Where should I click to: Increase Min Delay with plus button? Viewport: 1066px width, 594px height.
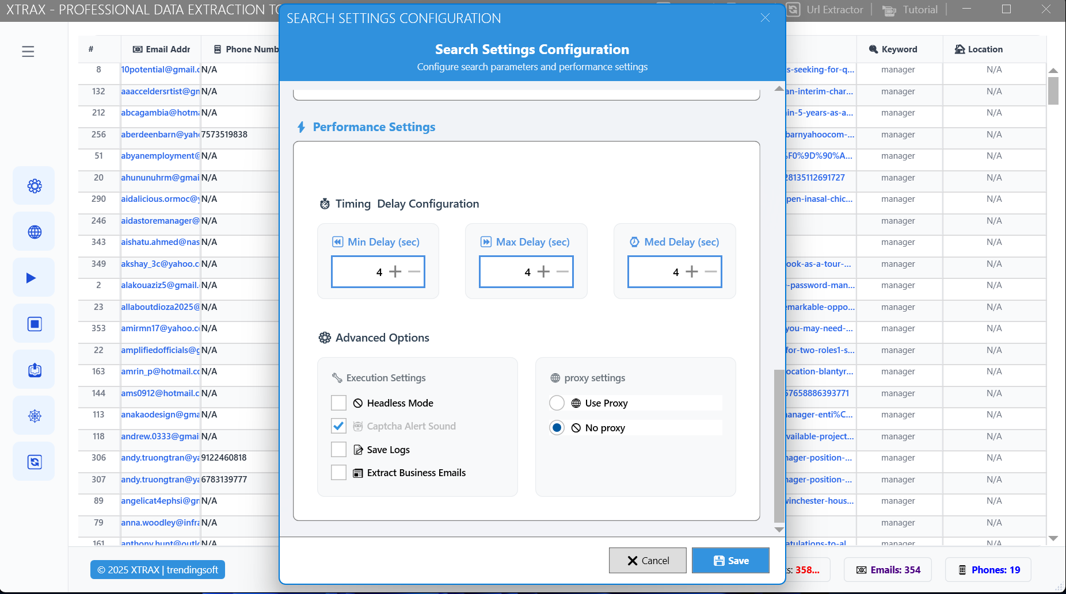click(395, 272)
